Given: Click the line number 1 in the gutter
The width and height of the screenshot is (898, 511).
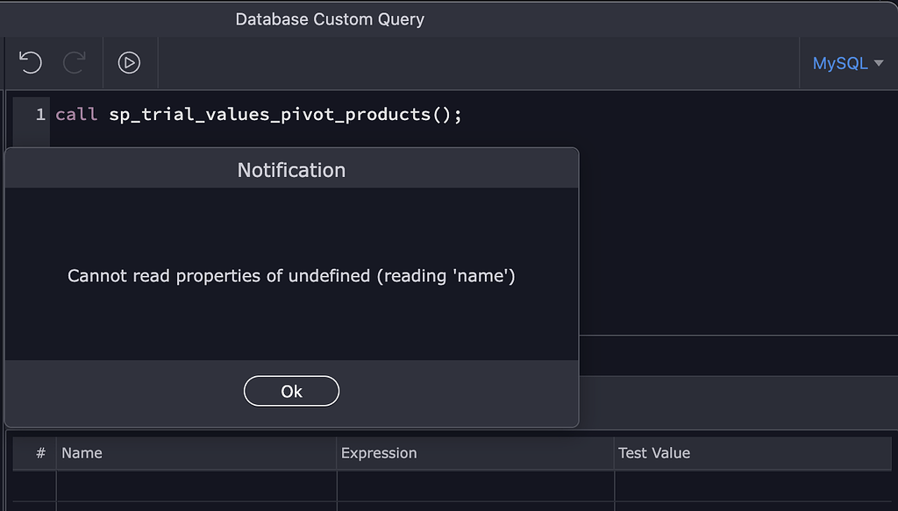Looking at the screenshot, I should [39, 114].
